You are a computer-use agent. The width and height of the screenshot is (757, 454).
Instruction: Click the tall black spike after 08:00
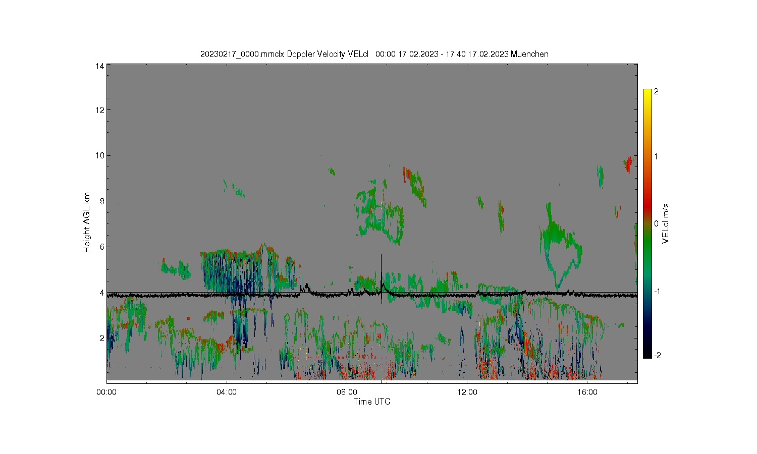pyautogui.click(x=382, y=279)
